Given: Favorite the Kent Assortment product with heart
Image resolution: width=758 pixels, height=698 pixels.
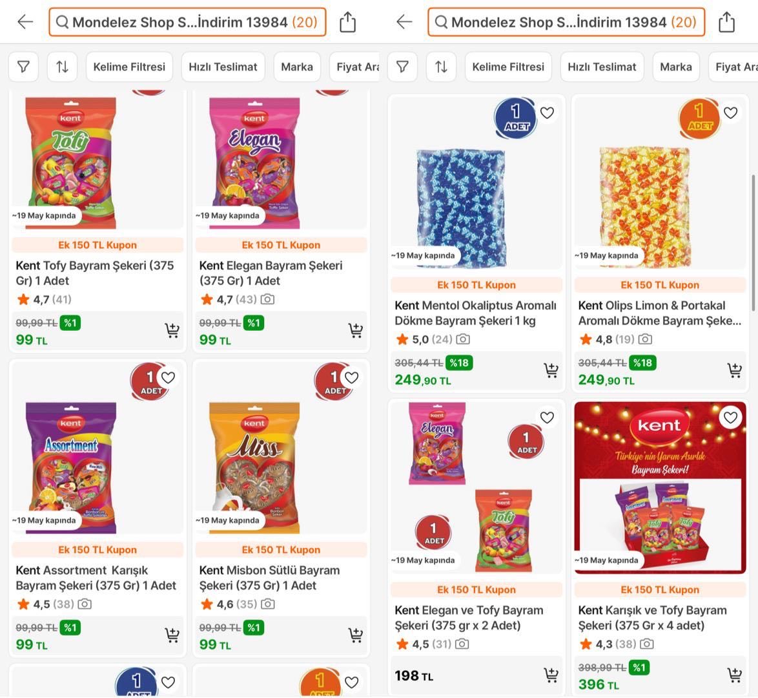Looking at the screenshot, I should pyautogui.click(x=169, y=377).
